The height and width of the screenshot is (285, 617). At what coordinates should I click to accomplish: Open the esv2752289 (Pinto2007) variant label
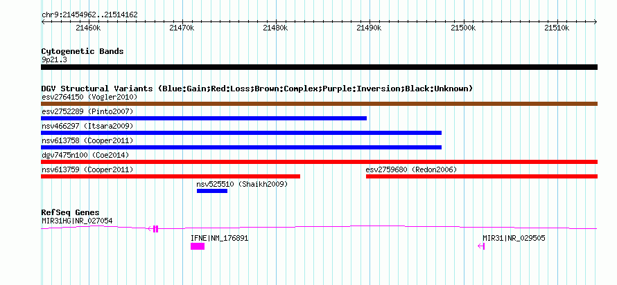(x=87, y=111)
